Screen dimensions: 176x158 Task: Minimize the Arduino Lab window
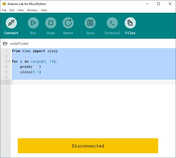[x=147, y=4]
